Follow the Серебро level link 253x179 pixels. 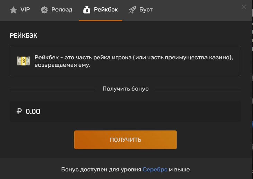click(x=155, y=170)
